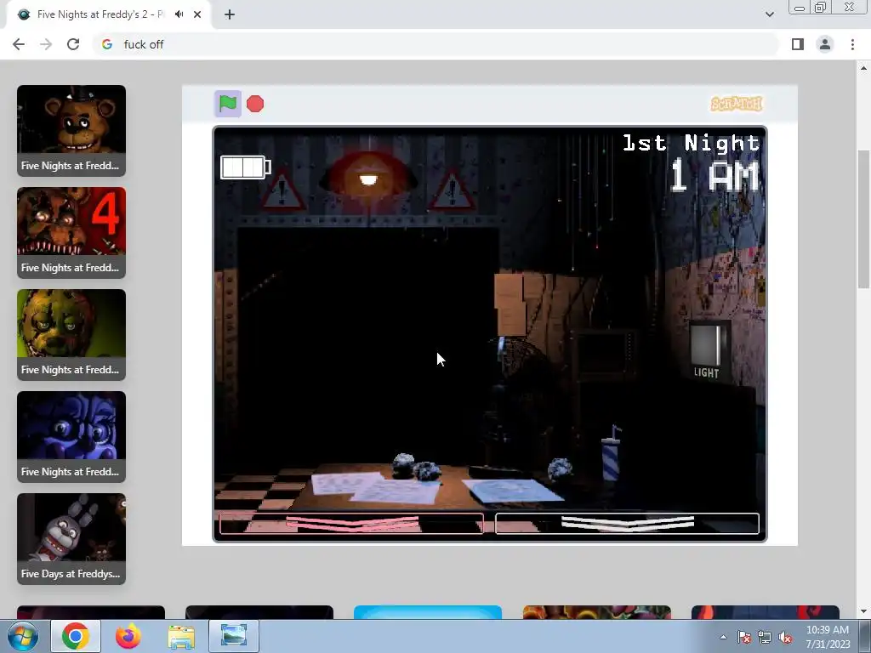Click the Scratch logo in the player header
Viewport: 871px width, 653px height.
pos(737,104)
